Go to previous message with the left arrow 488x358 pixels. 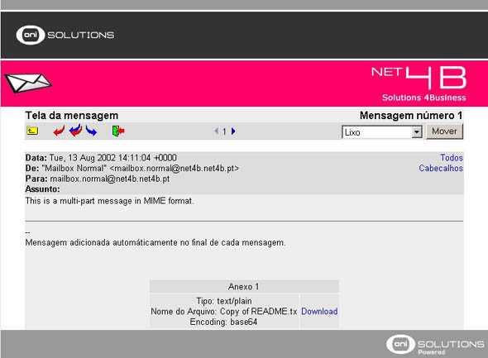pos(217,131)
